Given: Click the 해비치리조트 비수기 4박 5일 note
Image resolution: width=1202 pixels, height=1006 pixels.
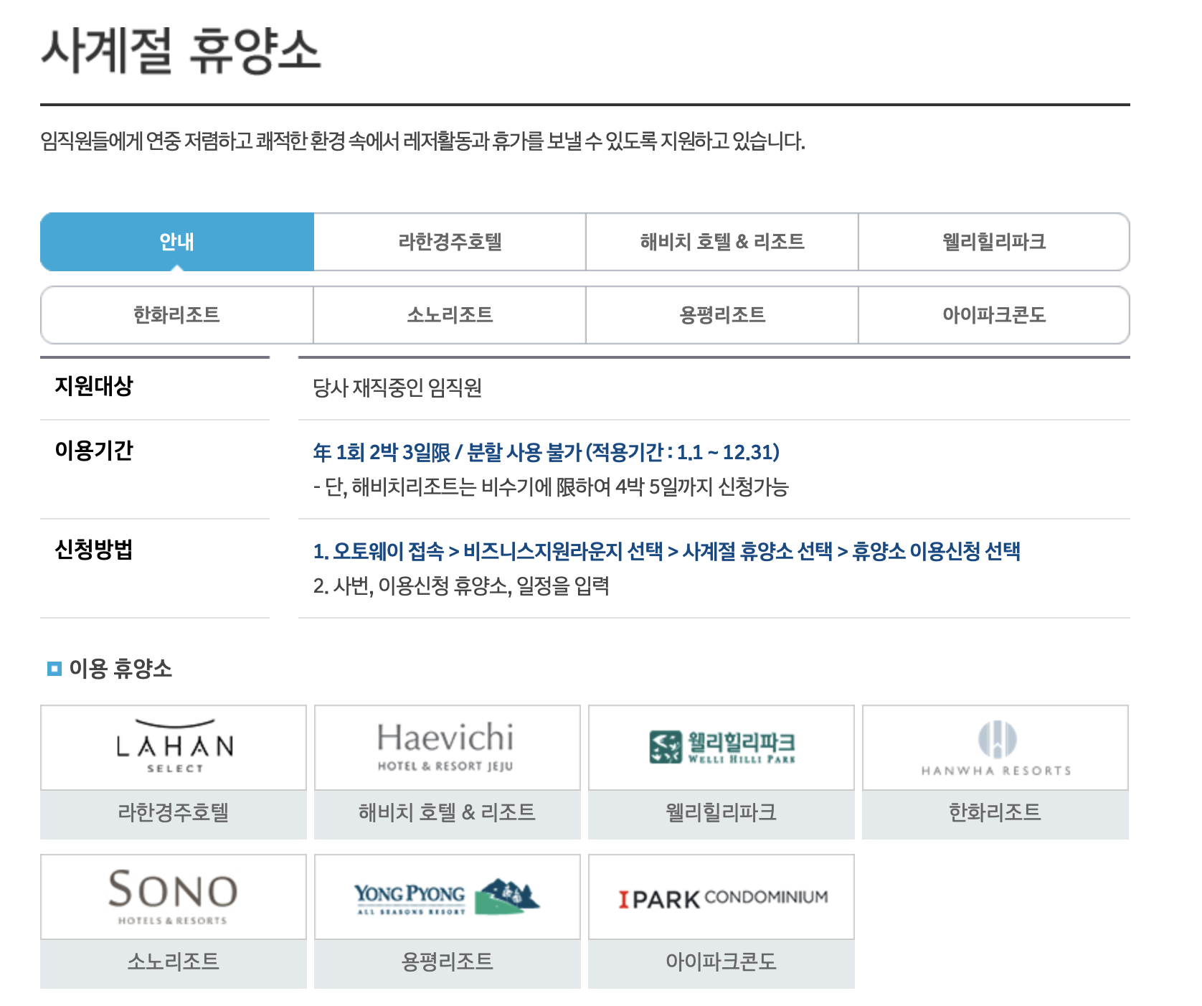Looking at the screenshot, I should (x=551, y=487).
